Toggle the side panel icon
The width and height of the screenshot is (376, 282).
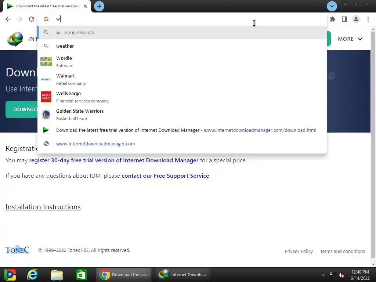tap(344, 19)
